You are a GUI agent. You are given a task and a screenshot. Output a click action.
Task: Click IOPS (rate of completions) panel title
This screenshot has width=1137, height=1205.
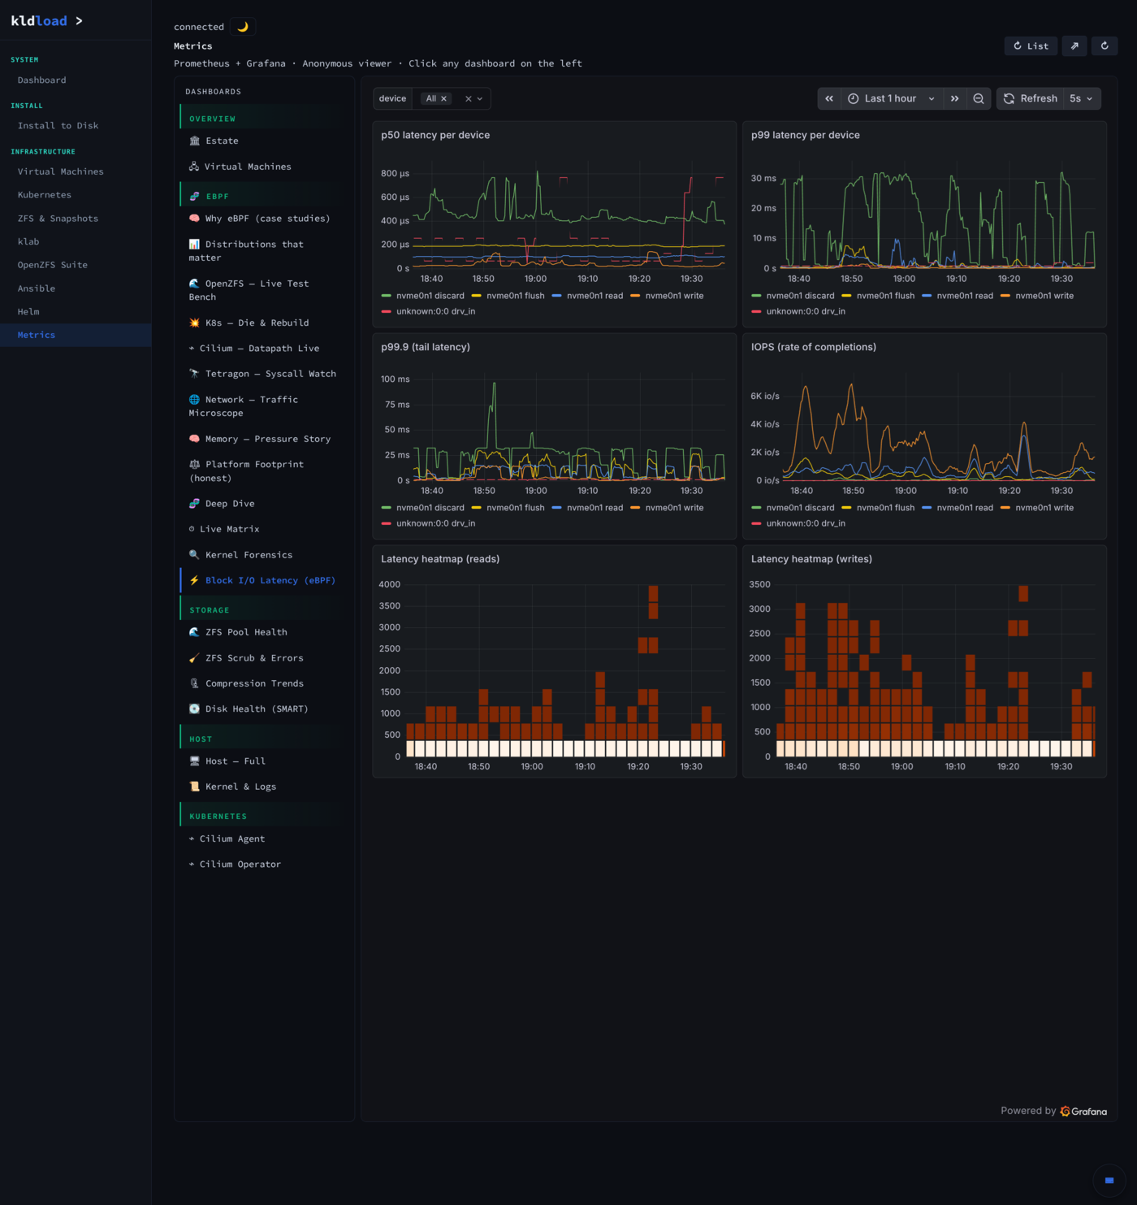(814, 347)
